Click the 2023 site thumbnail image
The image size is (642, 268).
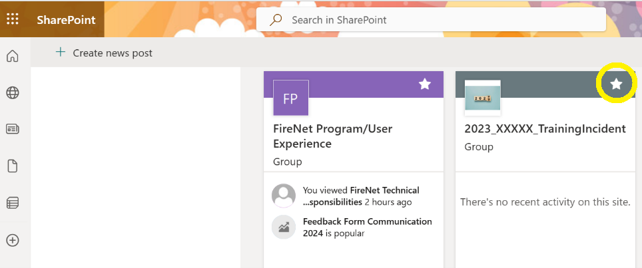point(482,98)
